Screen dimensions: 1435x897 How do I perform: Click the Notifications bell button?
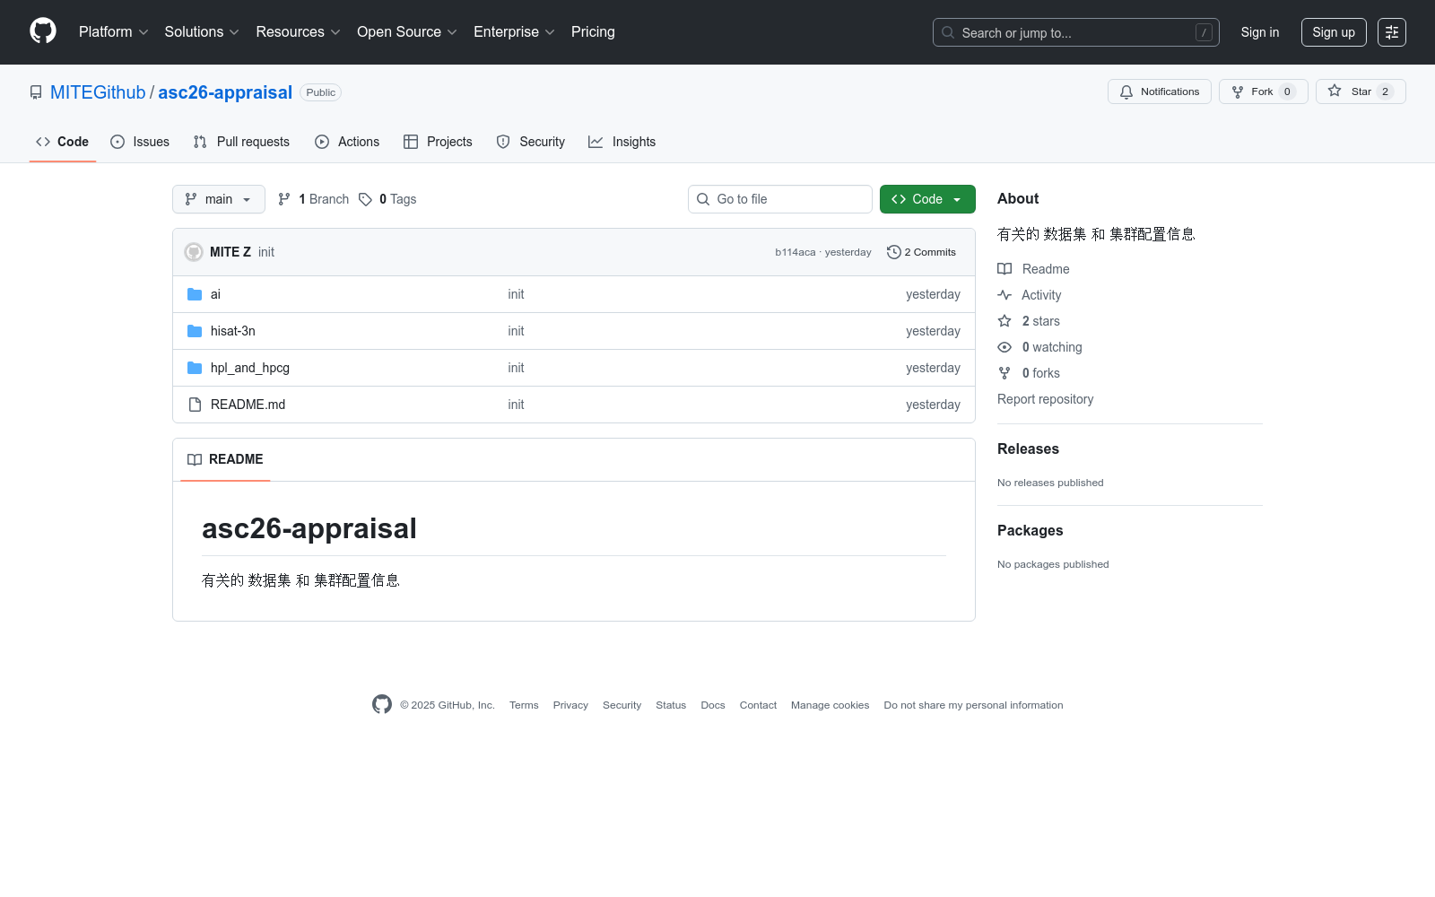tap(1160, 91)
